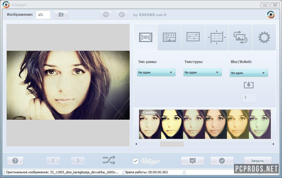Open the crop and resize tab
The width and height of the screenshot is (282, 178).
tap(217, 38)
